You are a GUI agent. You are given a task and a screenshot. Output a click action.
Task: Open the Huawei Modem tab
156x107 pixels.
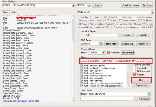click(86, 27)
